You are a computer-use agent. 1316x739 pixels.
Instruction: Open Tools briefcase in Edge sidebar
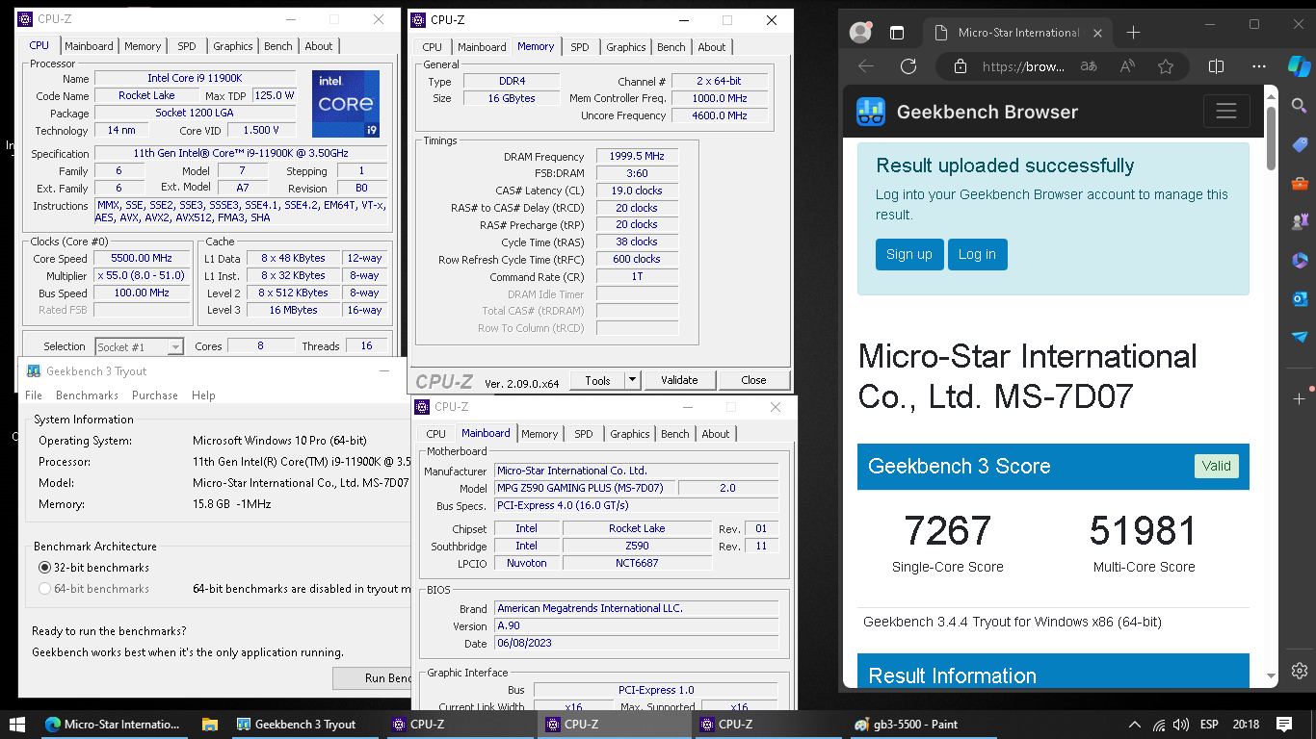pos(1300,184)
